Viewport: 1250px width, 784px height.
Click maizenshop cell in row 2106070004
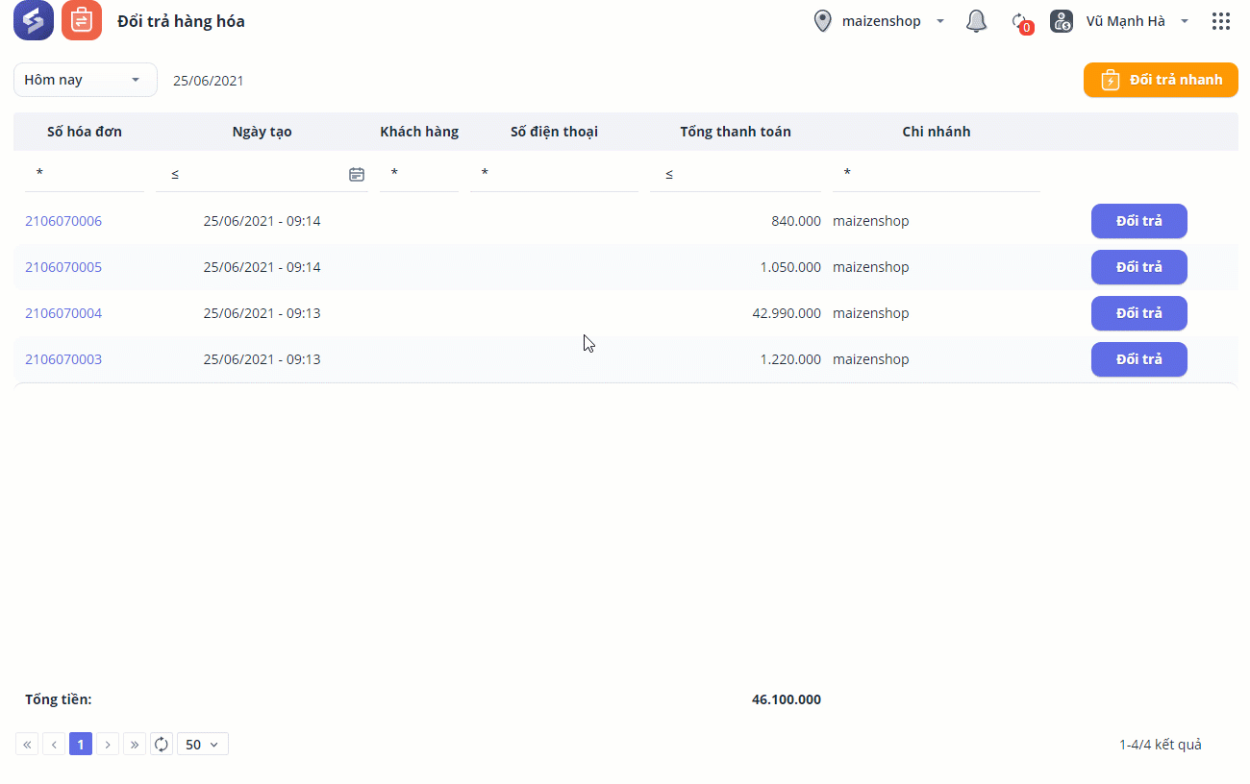click(871, 313)
